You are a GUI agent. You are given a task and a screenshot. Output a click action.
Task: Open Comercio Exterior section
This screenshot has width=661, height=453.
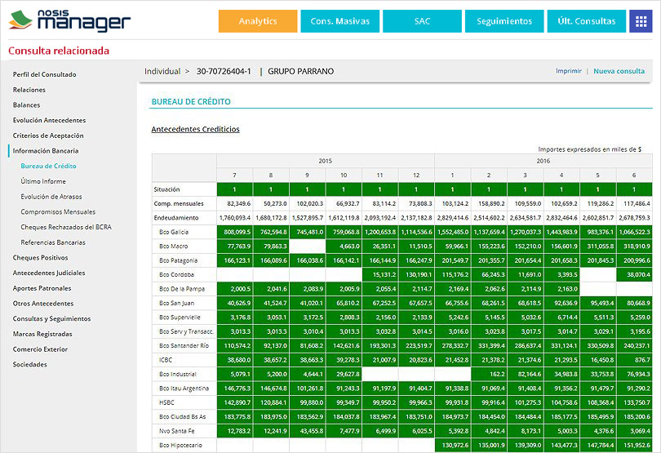(x=40, y=349)
